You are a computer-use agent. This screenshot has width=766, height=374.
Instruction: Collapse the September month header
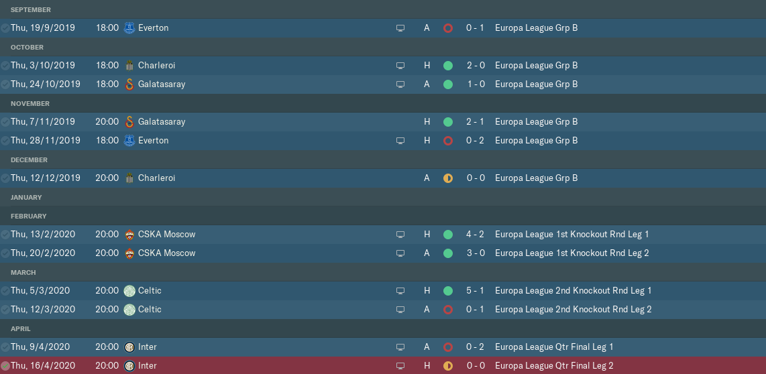[31, 10]
